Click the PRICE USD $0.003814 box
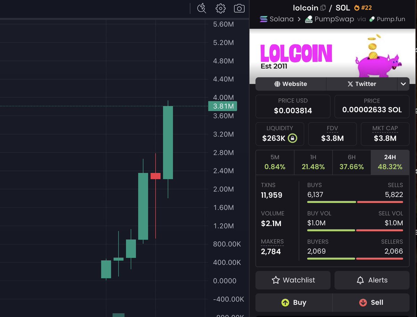This screenshot has height=317, width=417. tap(293, 106)
